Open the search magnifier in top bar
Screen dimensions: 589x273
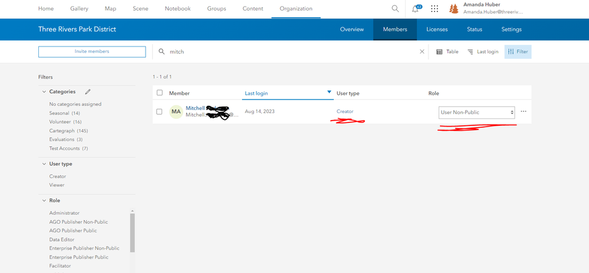(395, 9)
